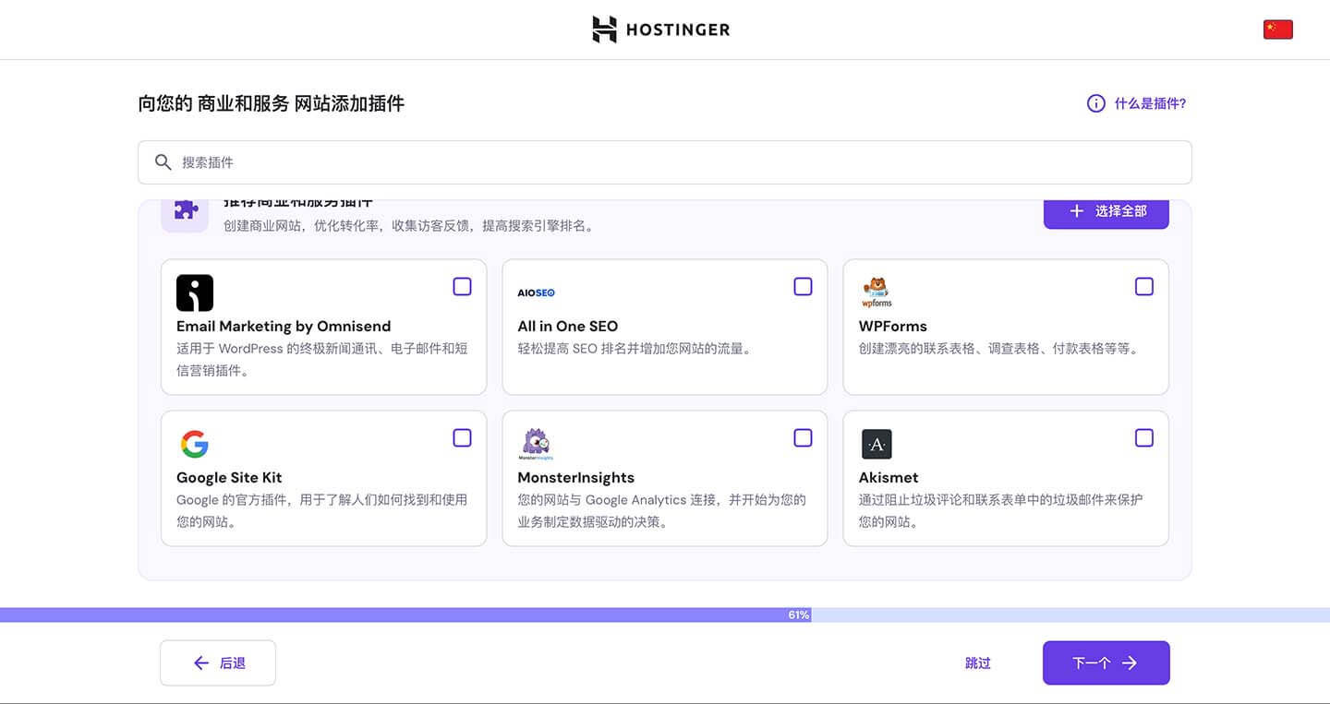Image resolution: width=1330 pixels, height=704 pixels.
Task: Open the 什么是插件? help link
Action: pyautogui.click(x=1150, y=103)
